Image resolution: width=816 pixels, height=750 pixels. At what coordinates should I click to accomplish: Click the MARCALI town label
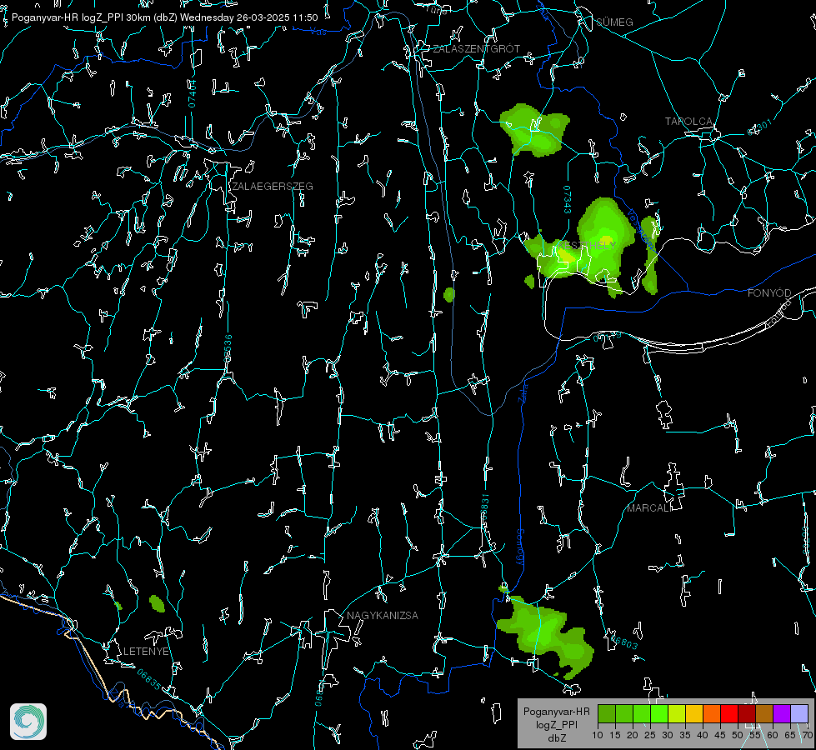click(x=649, y=508)
